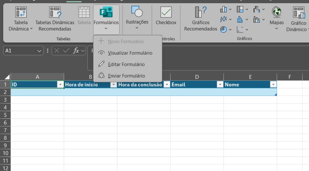The width and height of the screenshot is (309, 171).
Task: Select column D header
Action: tap(197, 77)
